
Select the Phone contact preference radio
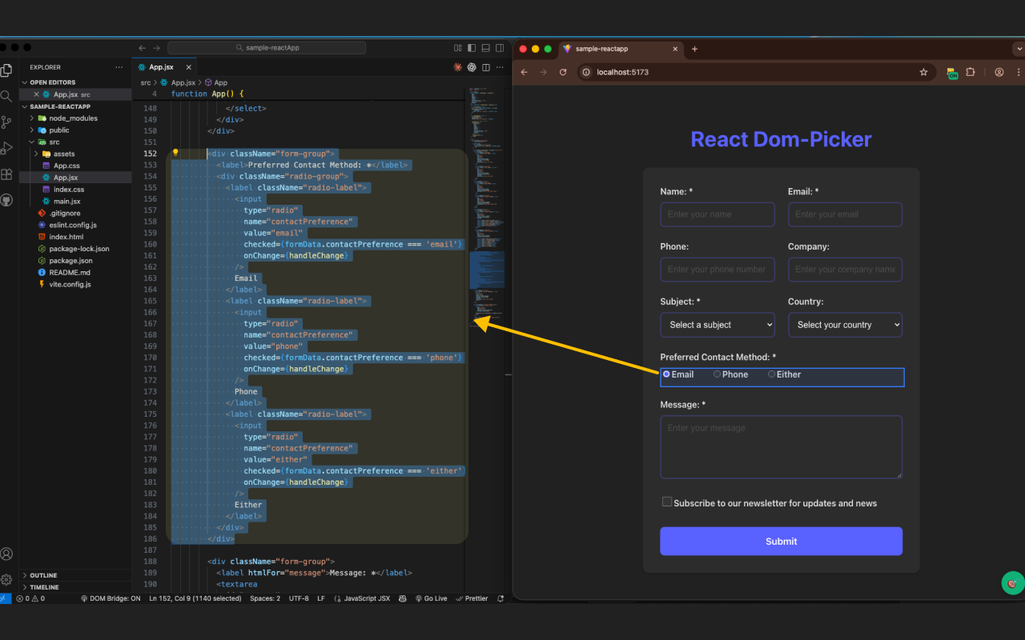[717, 374]
